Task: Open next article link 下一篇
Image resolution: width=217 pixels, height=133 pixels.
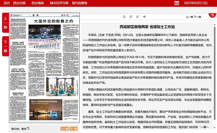Action: pos(197,17)
